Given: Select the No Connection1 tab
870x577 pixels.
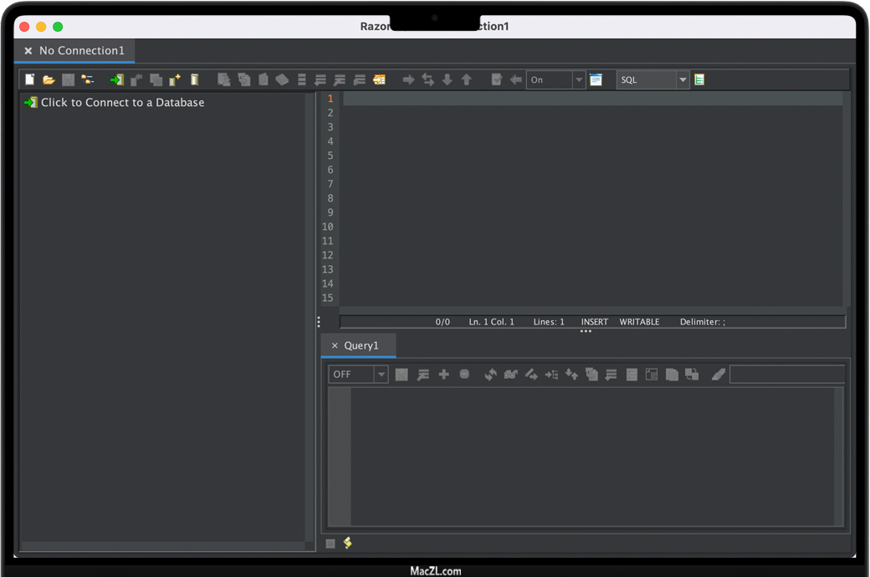Looking at the screenshot, I should [81, 51].
